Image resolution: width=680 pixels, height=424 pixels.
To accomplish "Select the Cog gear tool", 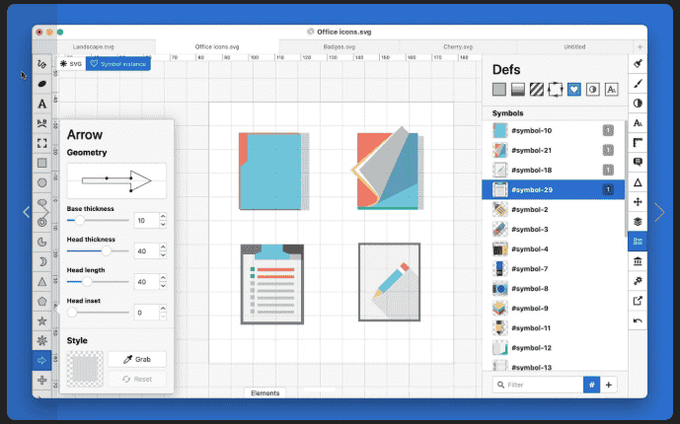I will (41, 340).
